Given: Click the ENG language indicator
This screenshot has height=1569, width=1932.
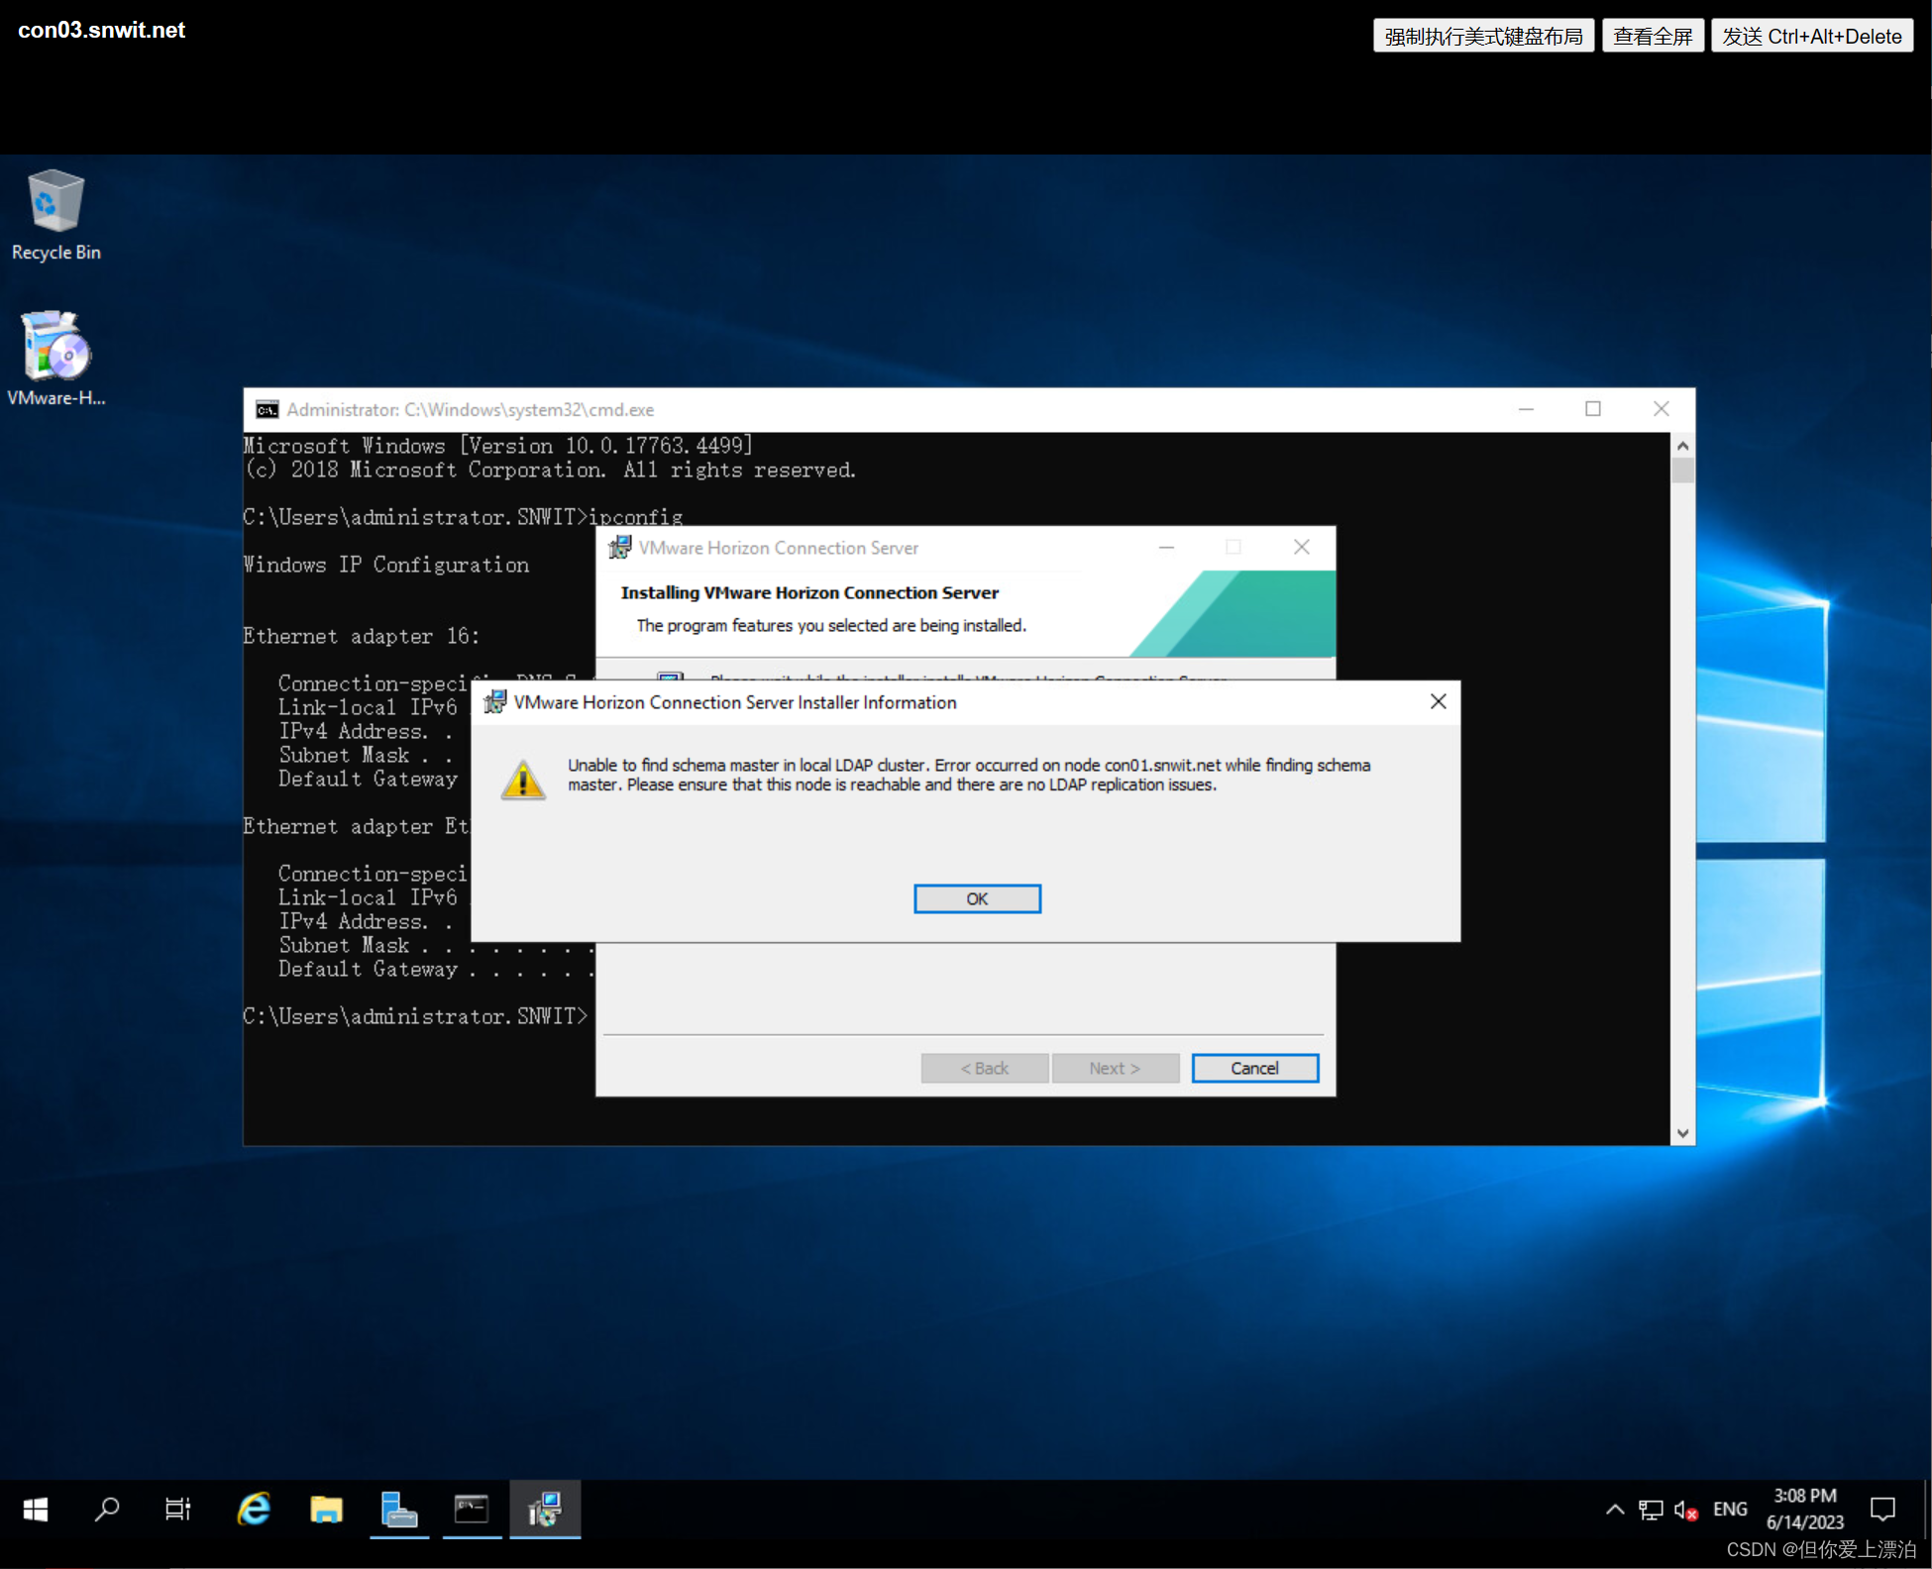Looking at the screenshot, I should coord(1730,1510).
